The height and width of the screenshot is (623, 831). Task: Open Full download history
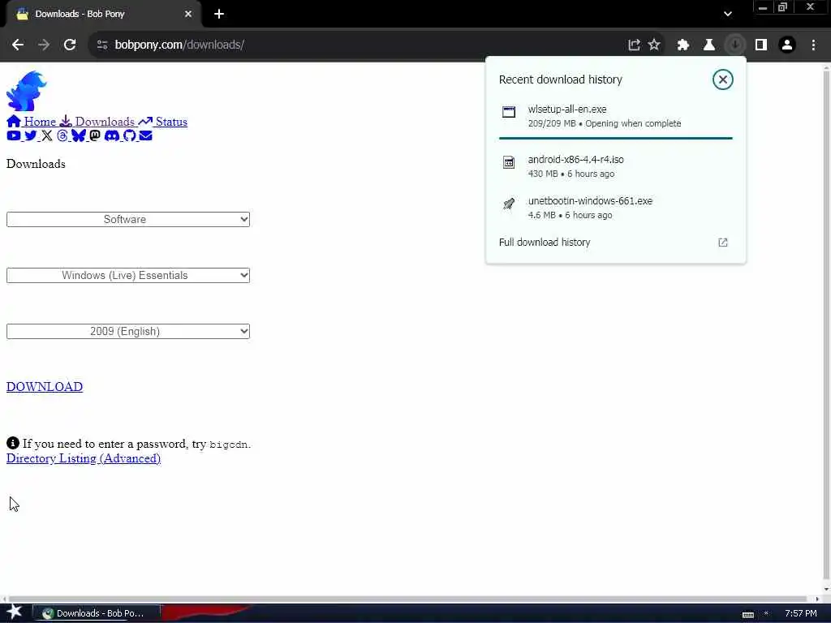pos(615,242)
